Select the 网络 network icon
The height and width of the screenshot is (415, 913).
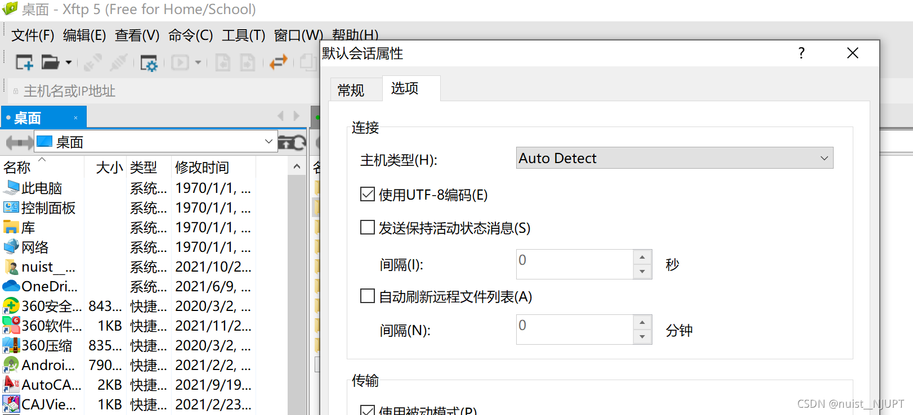click(11, 247)
